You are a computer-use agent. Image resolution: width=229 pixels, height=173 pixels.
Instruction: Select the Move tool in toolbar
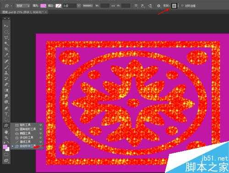point(6,26)
